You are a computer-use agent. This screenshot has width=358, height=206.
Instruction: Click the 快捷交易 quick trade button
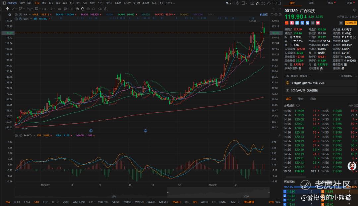351,23
